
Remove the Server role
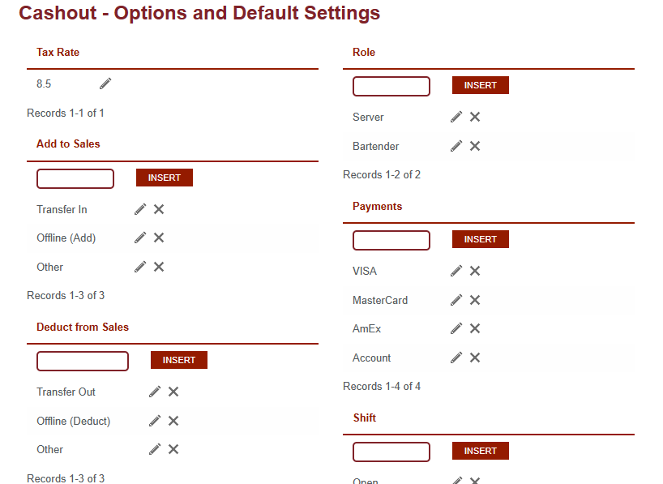click(475, 117)
